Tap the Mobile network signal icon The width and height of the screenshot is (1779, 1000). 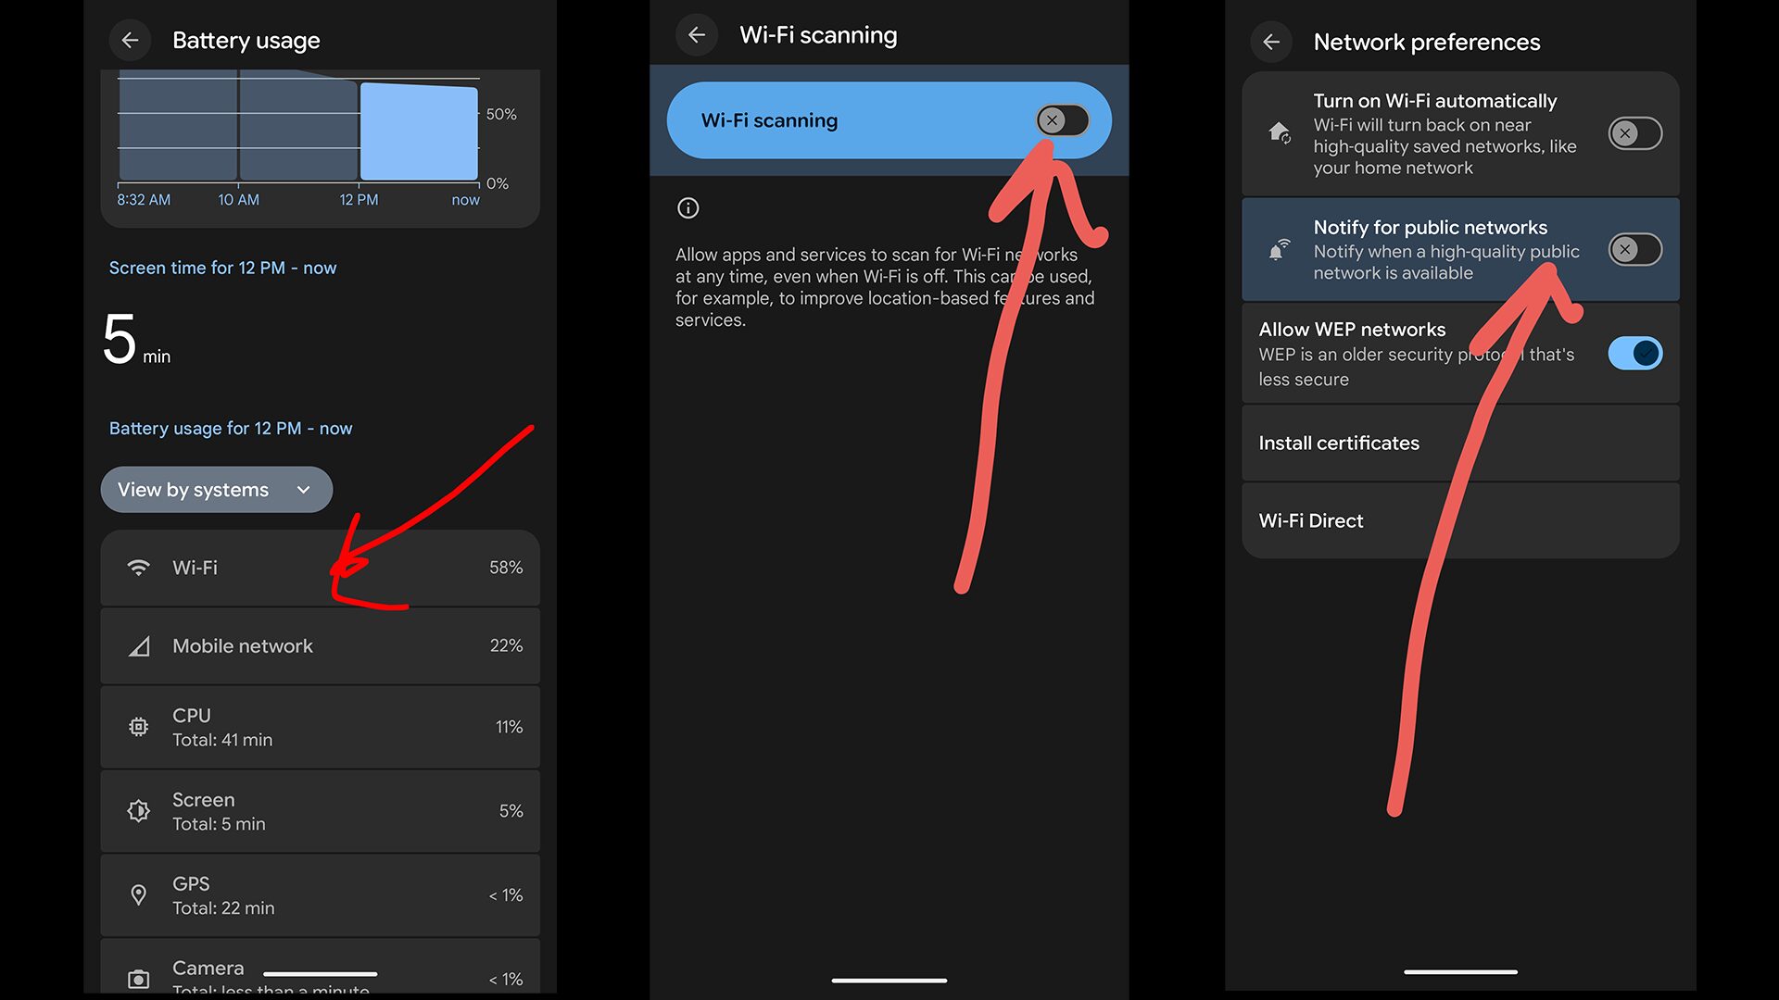pos(138,646)
